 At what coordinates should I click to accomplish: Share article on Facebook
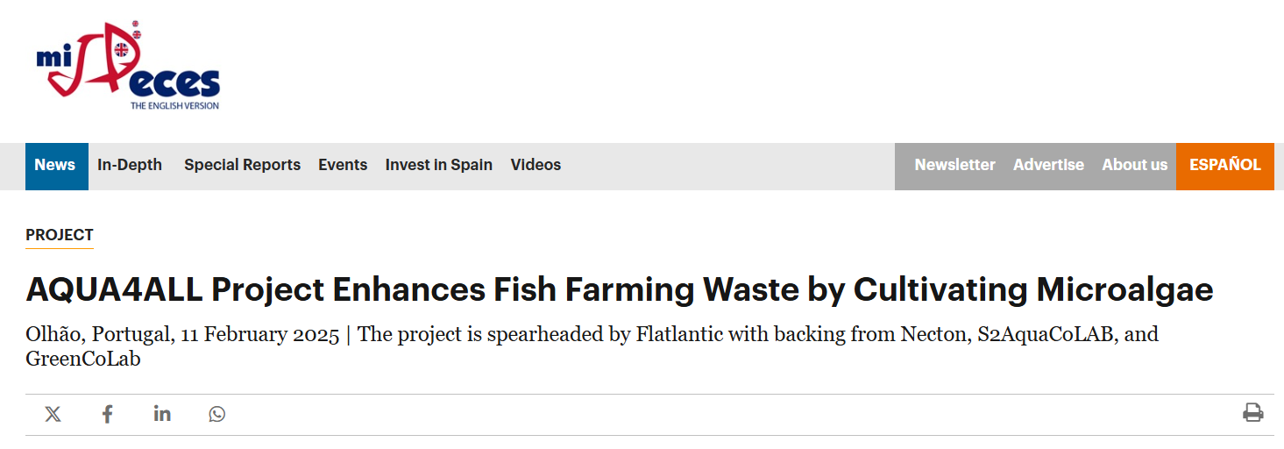point(107,414)
